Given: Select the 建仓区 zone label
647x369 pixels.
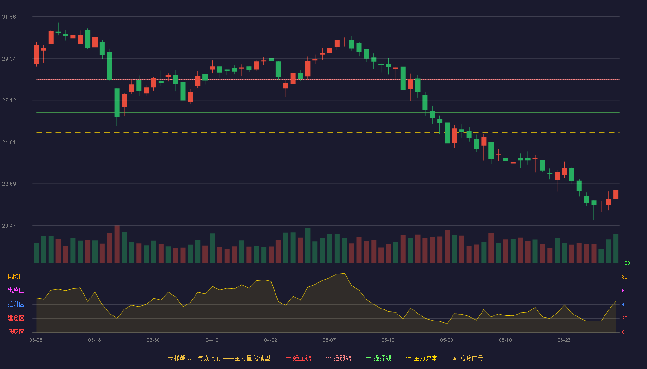Looking at the screenshot, I should [16, 318].
